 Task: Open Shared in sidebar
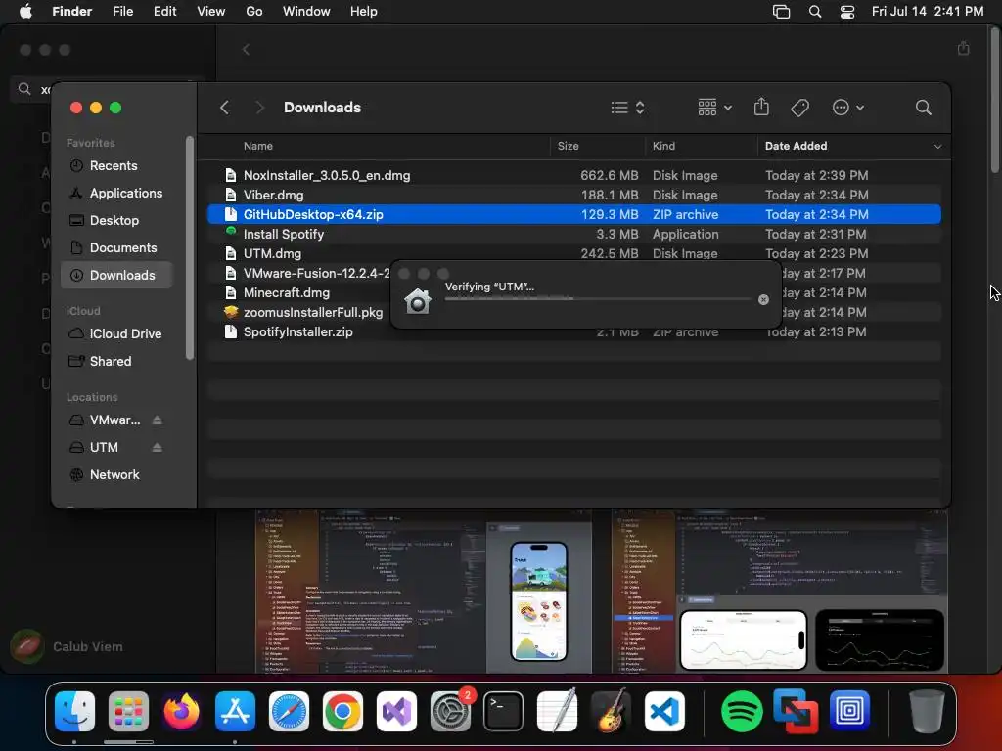click(116, 362)
